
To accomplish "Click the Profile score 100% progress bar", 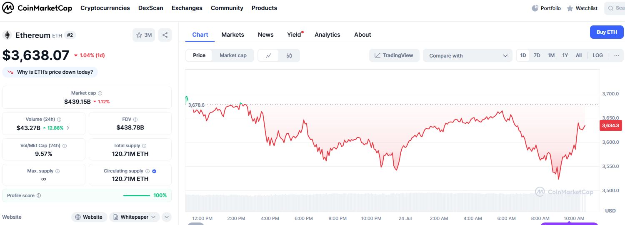I will click(137, 195).
